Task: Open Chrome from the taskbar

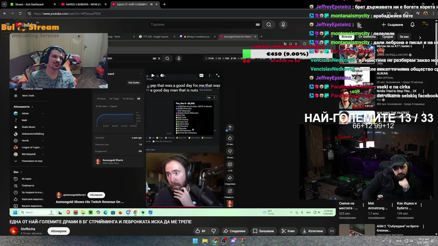Action: click(x=214, y=241)
